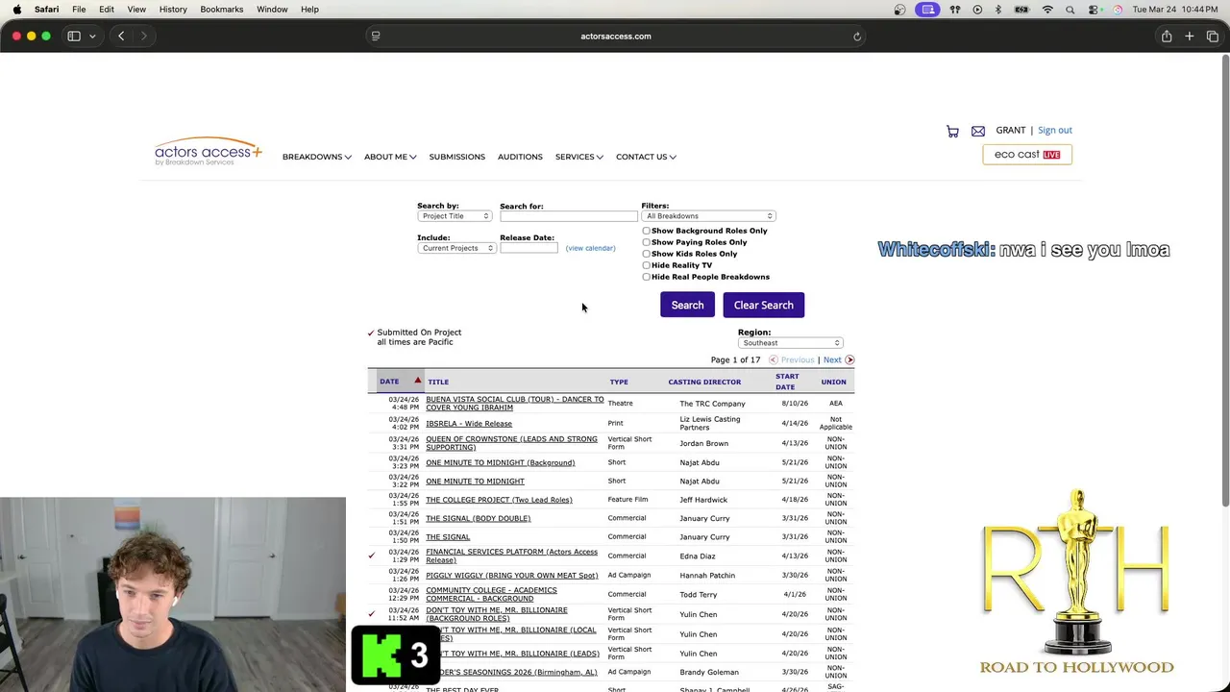
Task: Click the Safari sidebar toggle icon
Action: (74, 37)
